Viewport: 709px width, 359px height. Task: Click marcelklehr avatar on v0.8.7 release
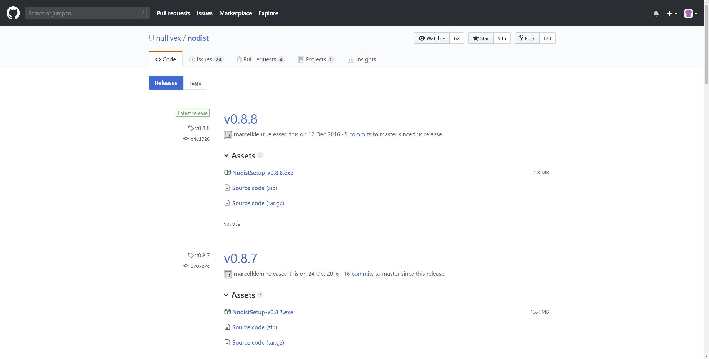tap(228, 274)
